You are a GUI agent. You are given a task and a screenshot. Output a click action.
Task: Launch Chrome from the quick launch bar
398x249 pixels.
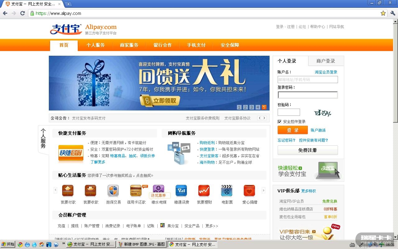click(20, 244)
